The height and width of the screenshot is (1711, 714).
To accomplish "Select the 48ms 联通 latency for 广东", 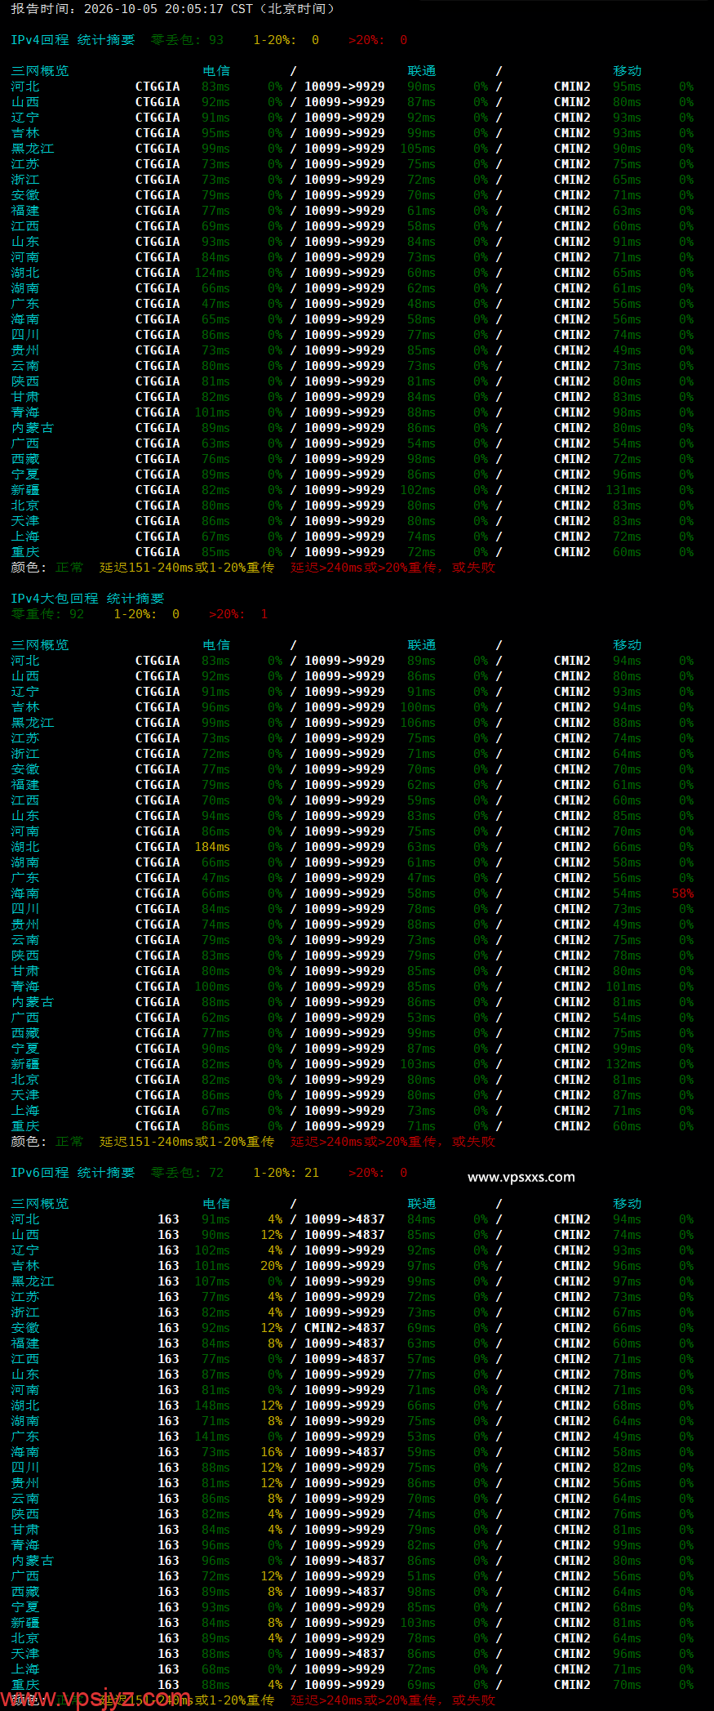I will (x=421, y=304).
